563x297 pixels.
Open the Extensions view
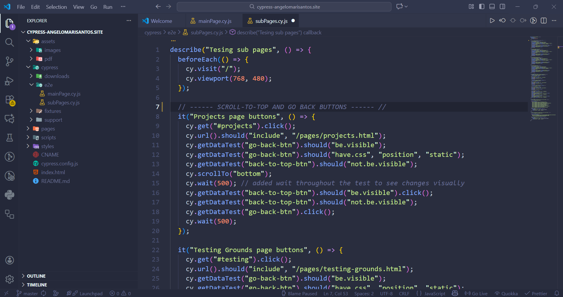(9, 100)
